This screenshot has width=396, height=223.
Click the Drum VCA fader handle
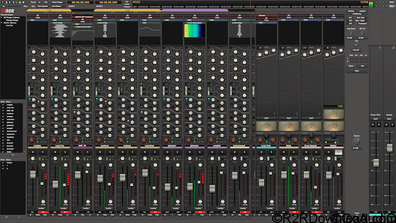coord(376,163)
